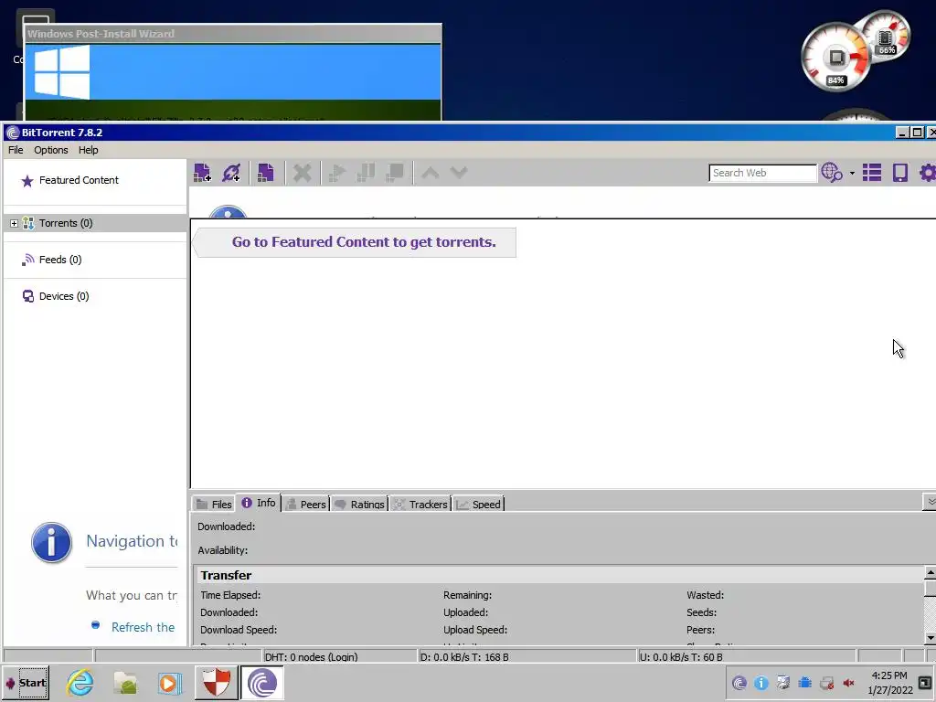Expand the Torrents tree node
This screenshot has width=936, height=702.
[14, 223]
